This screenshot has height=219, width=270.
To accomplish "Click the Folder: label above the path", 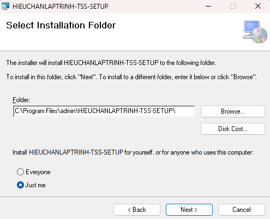I will (21, 100).
